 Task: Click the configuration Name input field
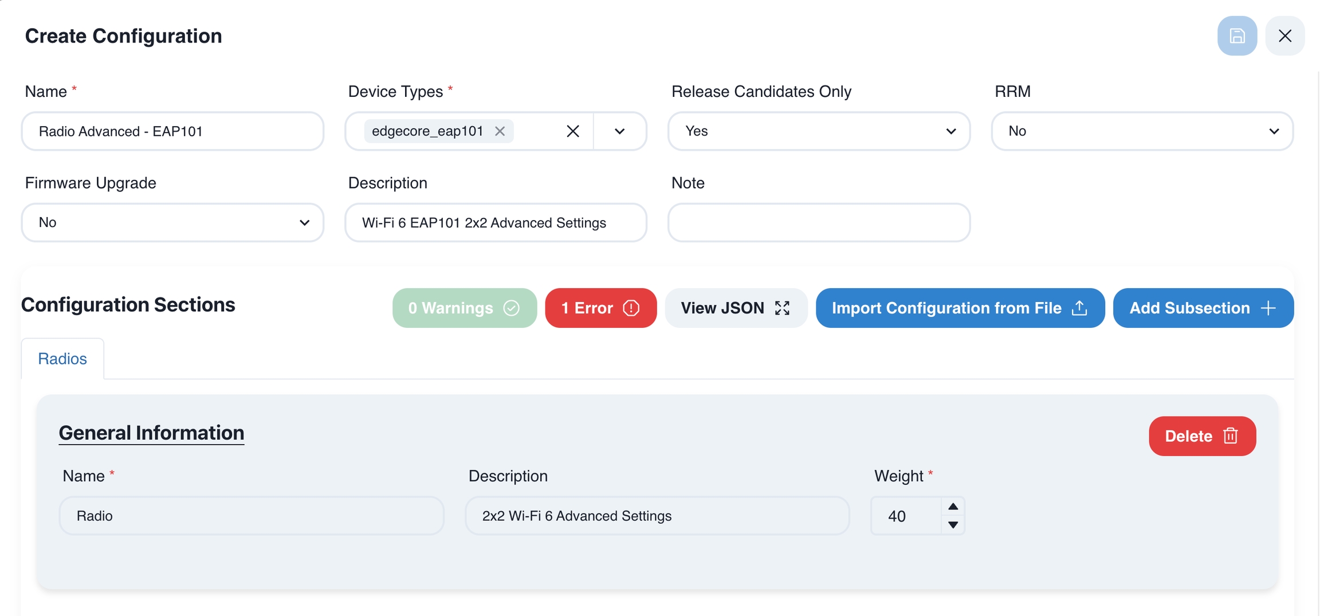[172, 131]
